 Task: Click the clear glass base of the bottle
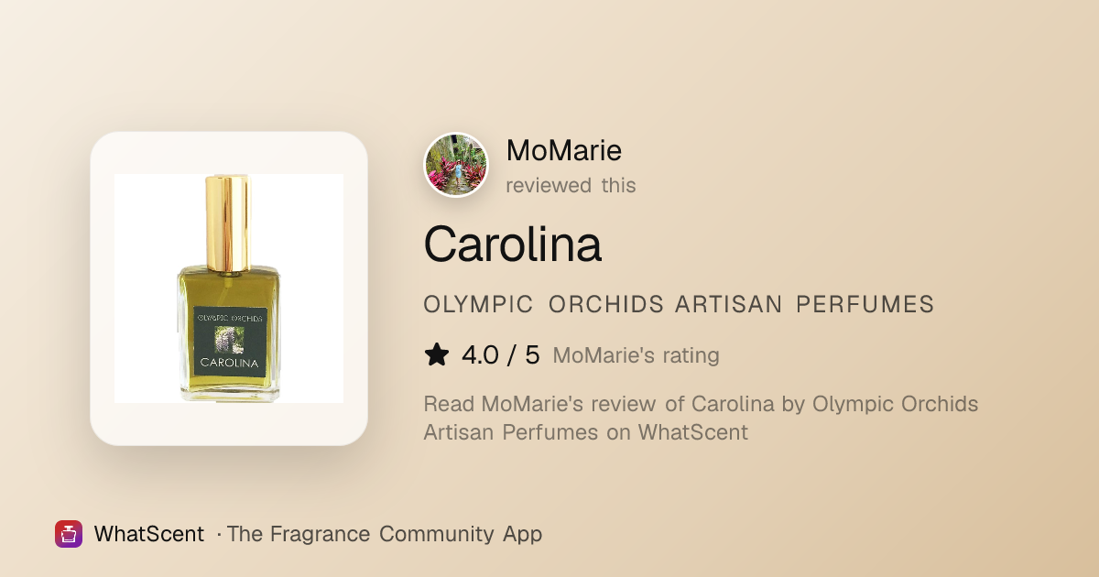(x=228, y=394)
